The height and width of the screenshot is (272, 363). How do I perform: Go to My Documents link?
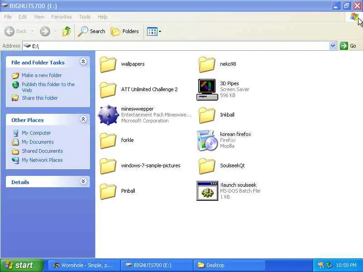pyautogui.click(x=38, y=142)
